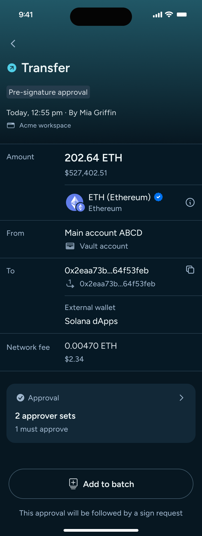The height and width of the screenshot is (536, 202).
Task: Tap the 202.64 ETH amount
Action: 93,158
